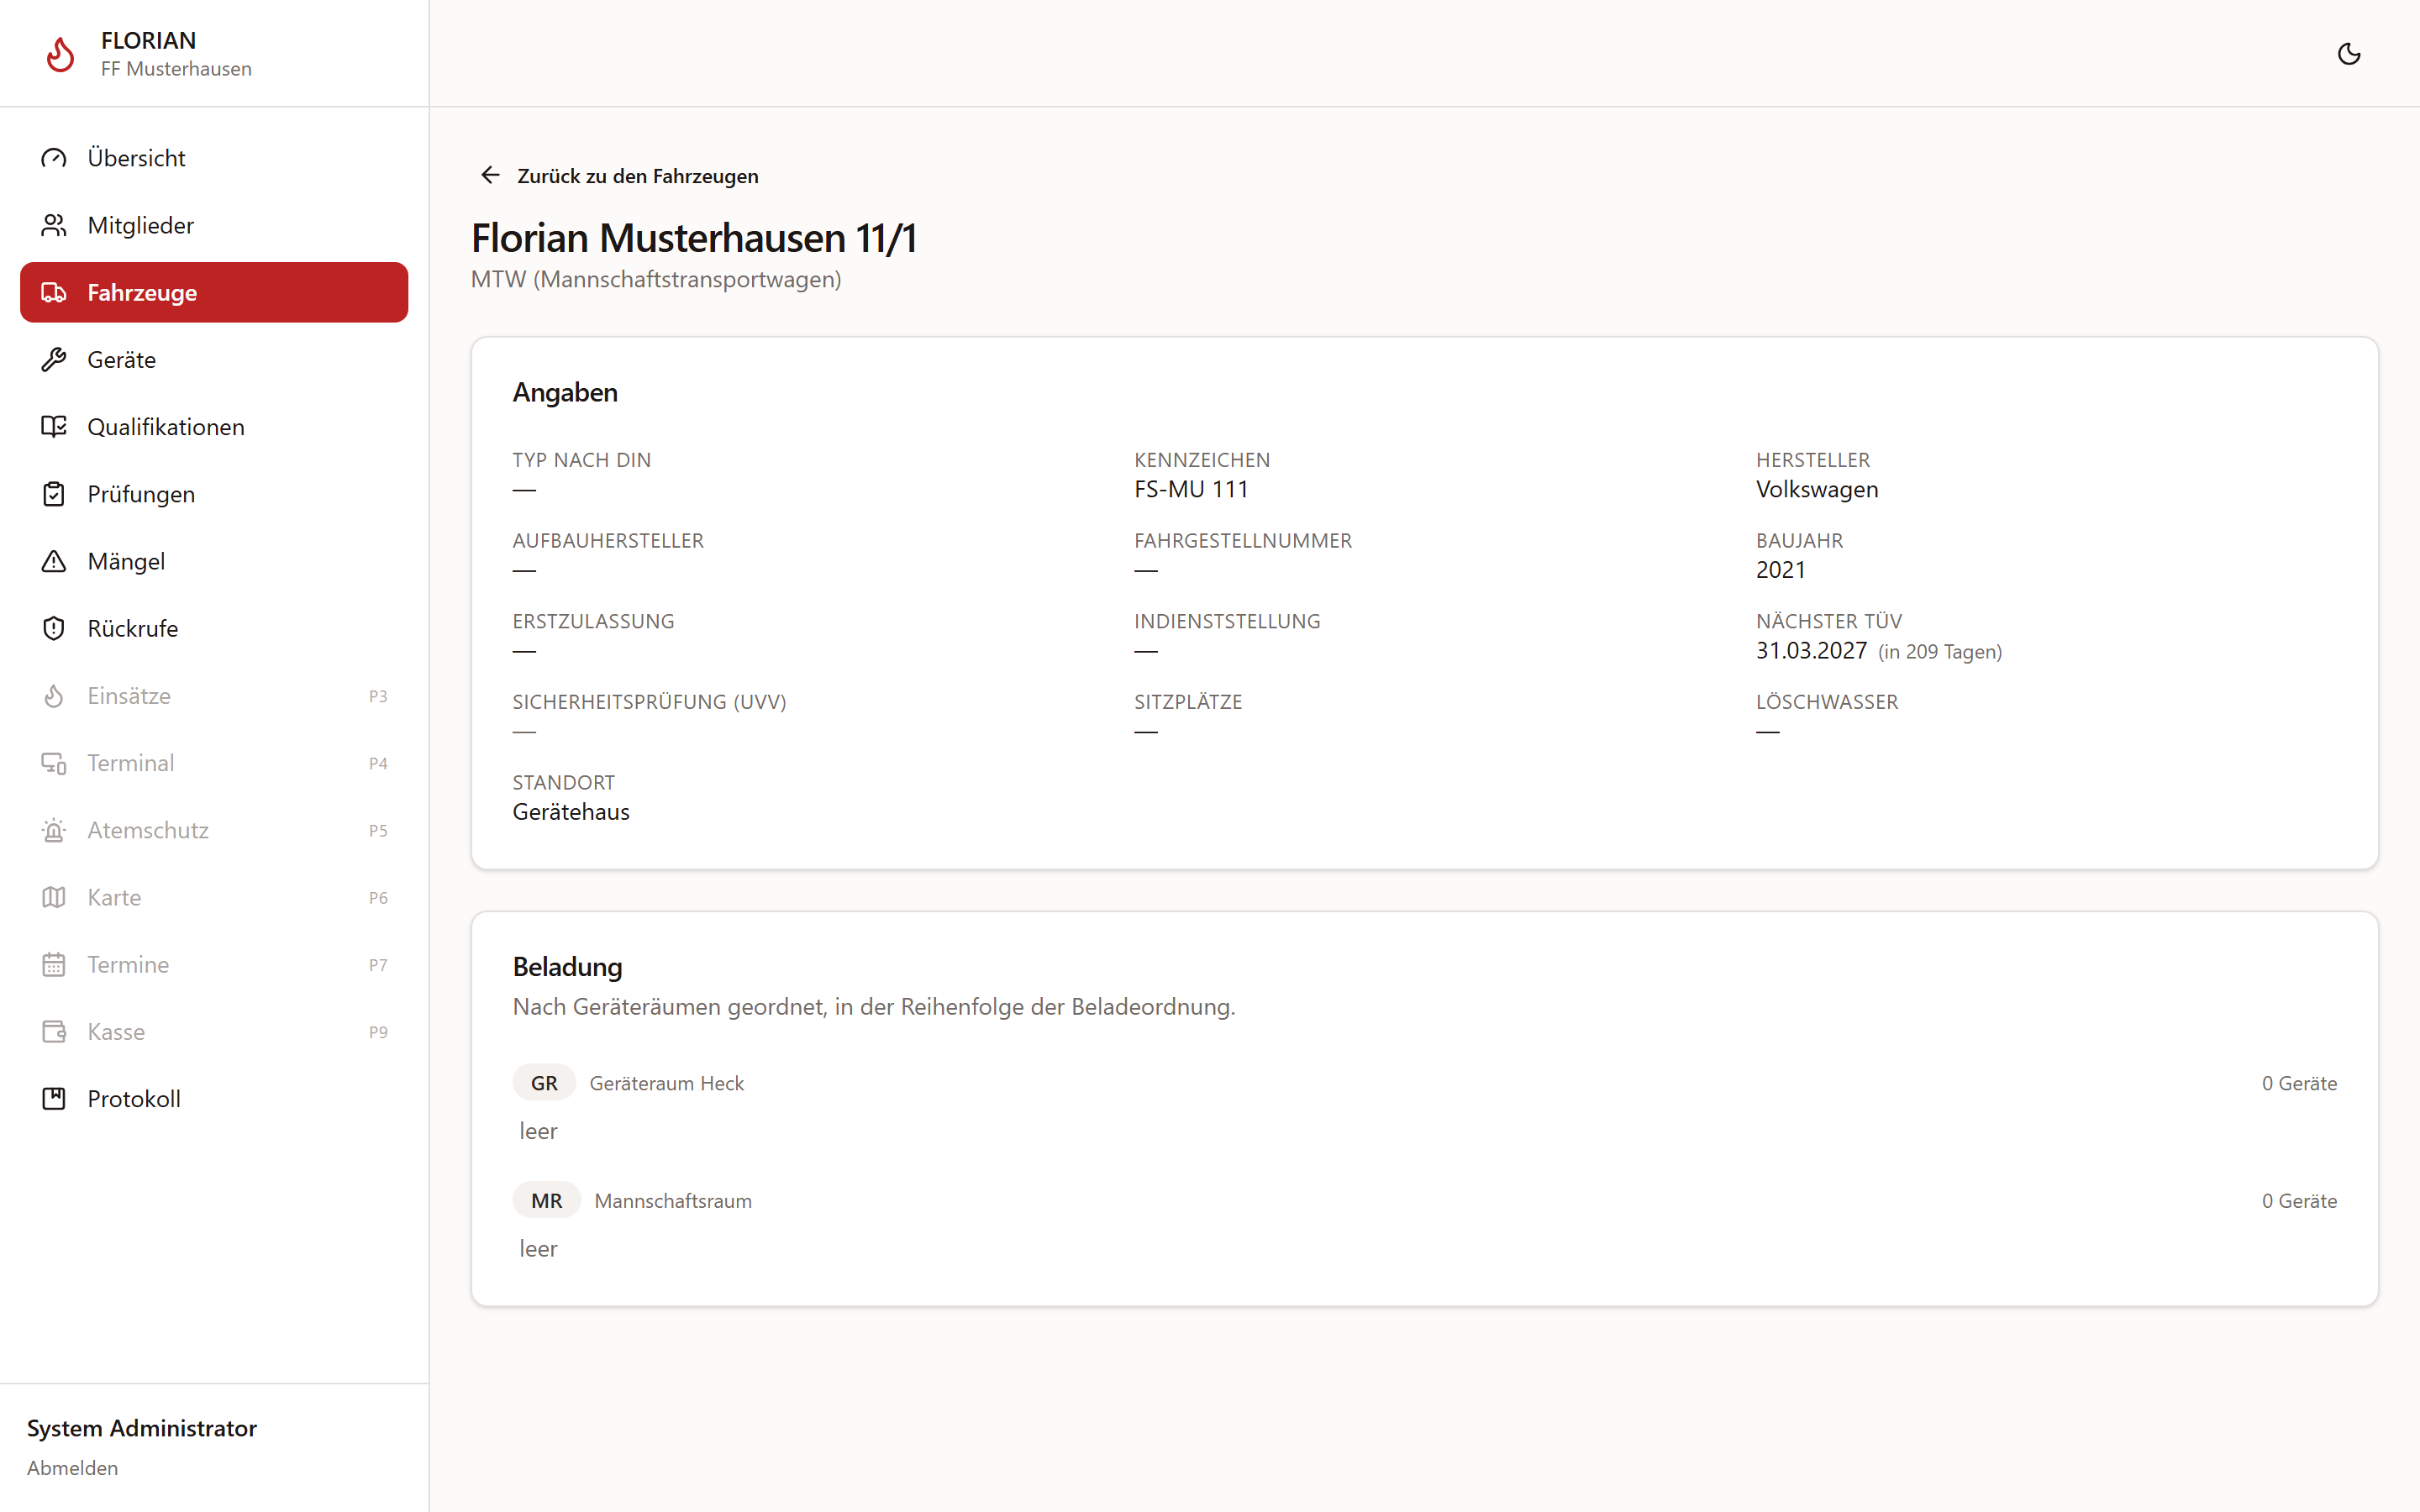Open the Mitglieder section
The height and width of the screenshot is (1512, 2420).
[x=214, y=225]
